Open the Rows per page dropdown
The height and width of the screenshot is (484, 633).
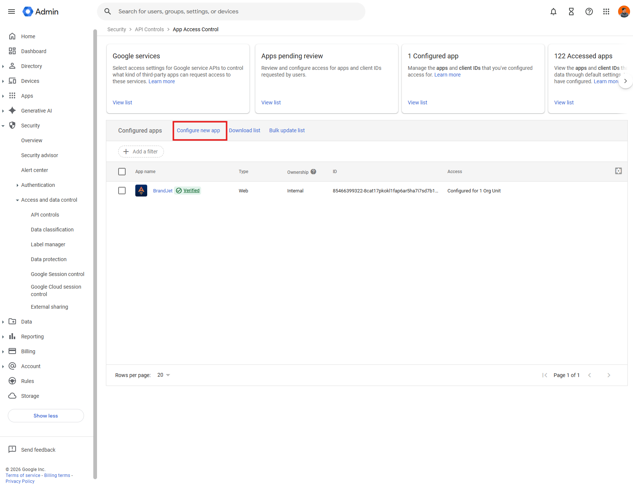click(x=164, y=375)
